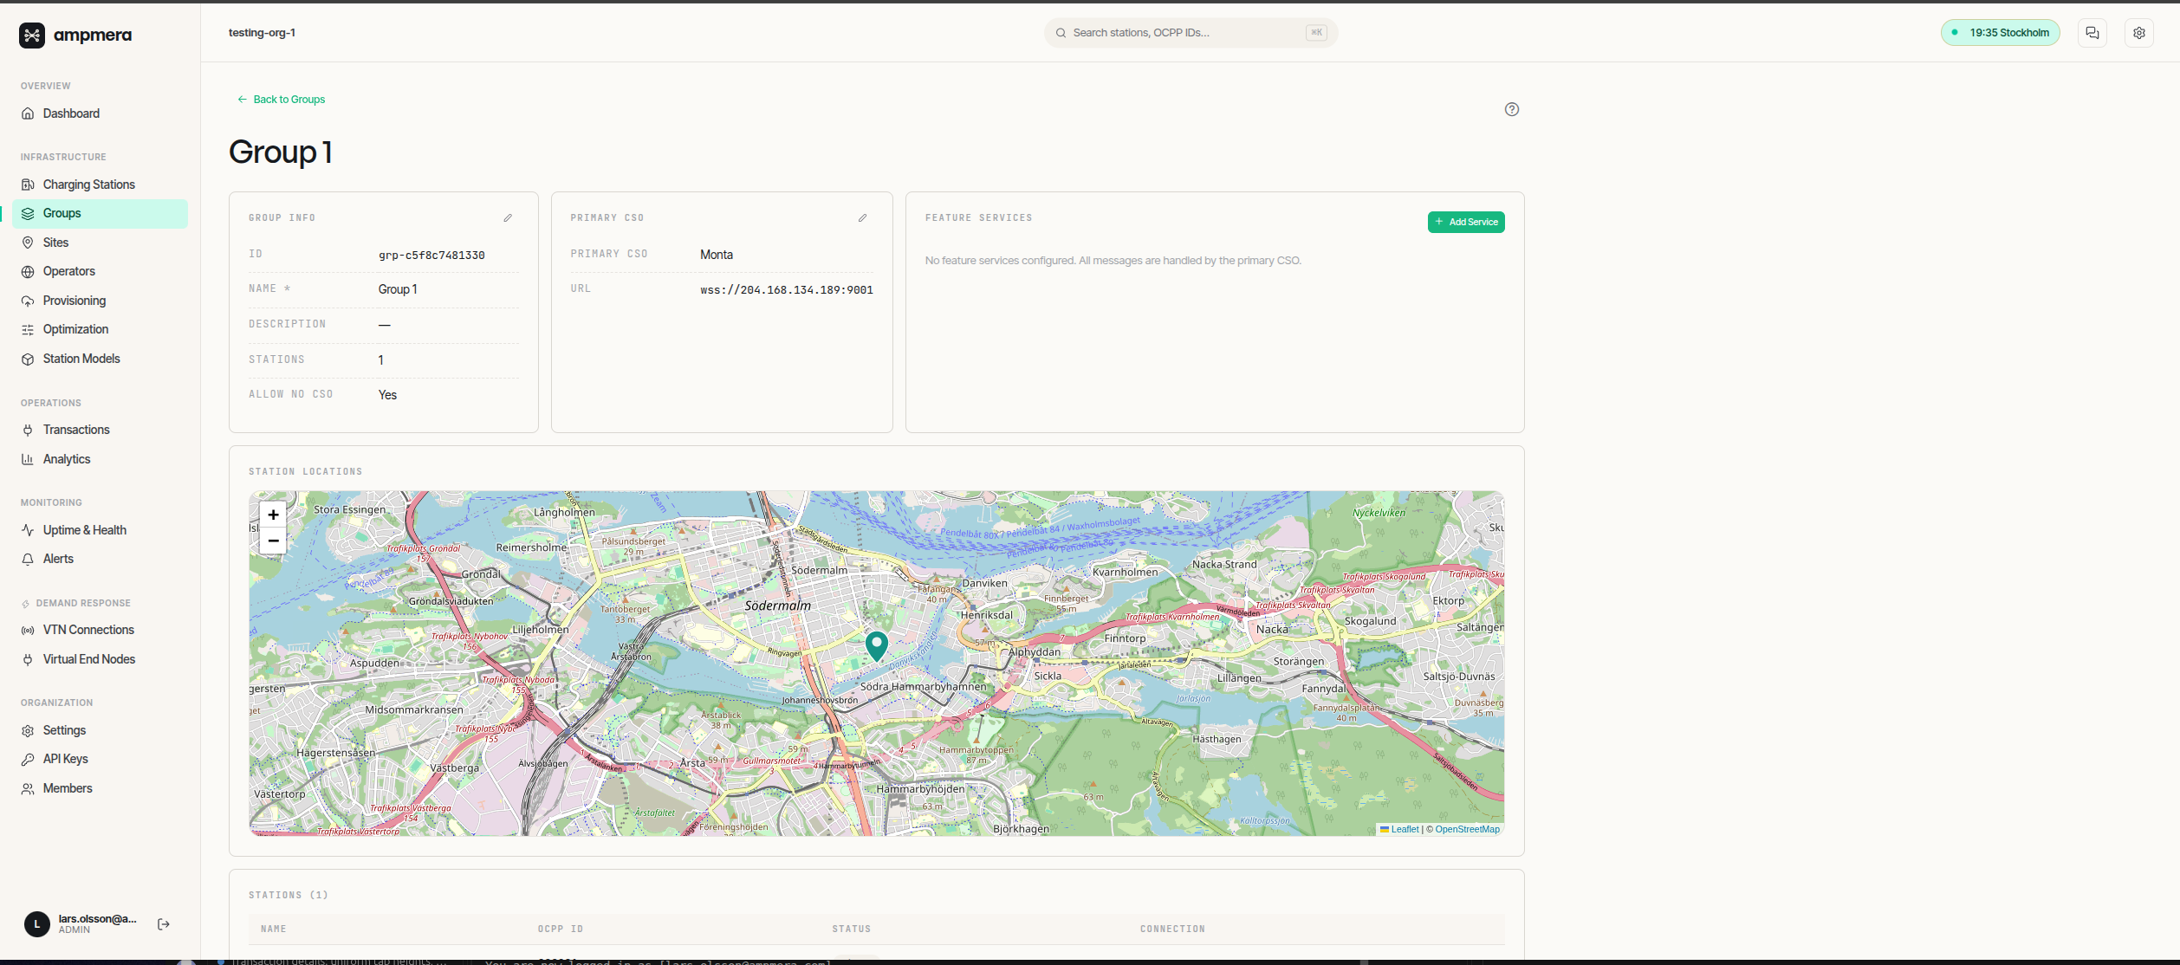Viewport: 2180px width, 965px height.
Task: Click the Transactions plug icon
Action: pos(28,431)
